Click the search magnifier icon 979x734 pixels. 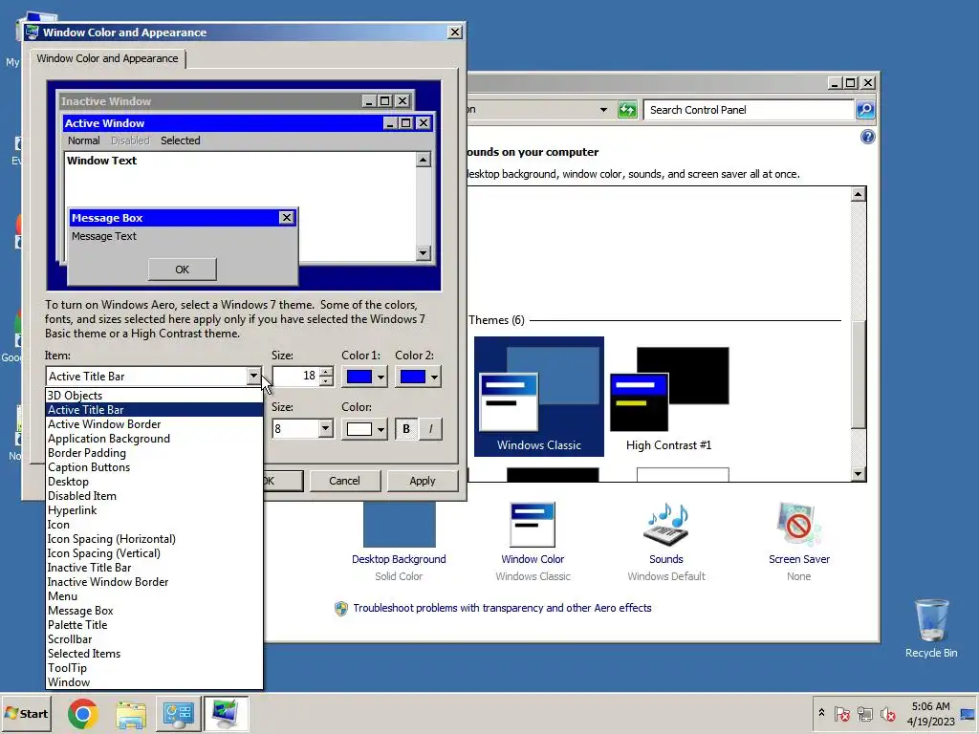coord(864,110)
